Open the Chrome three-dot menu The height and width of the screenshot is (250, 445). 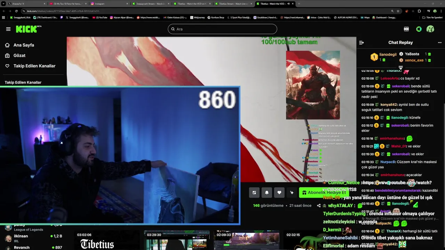tap(442, 11)
